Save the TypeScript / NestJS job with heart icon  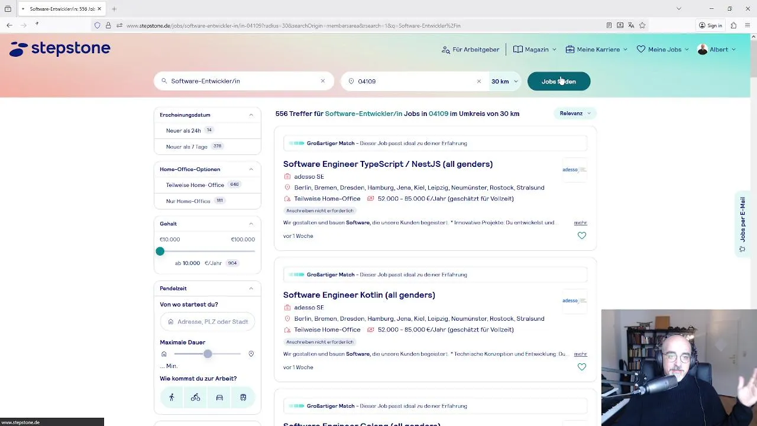tap(582, 235)
